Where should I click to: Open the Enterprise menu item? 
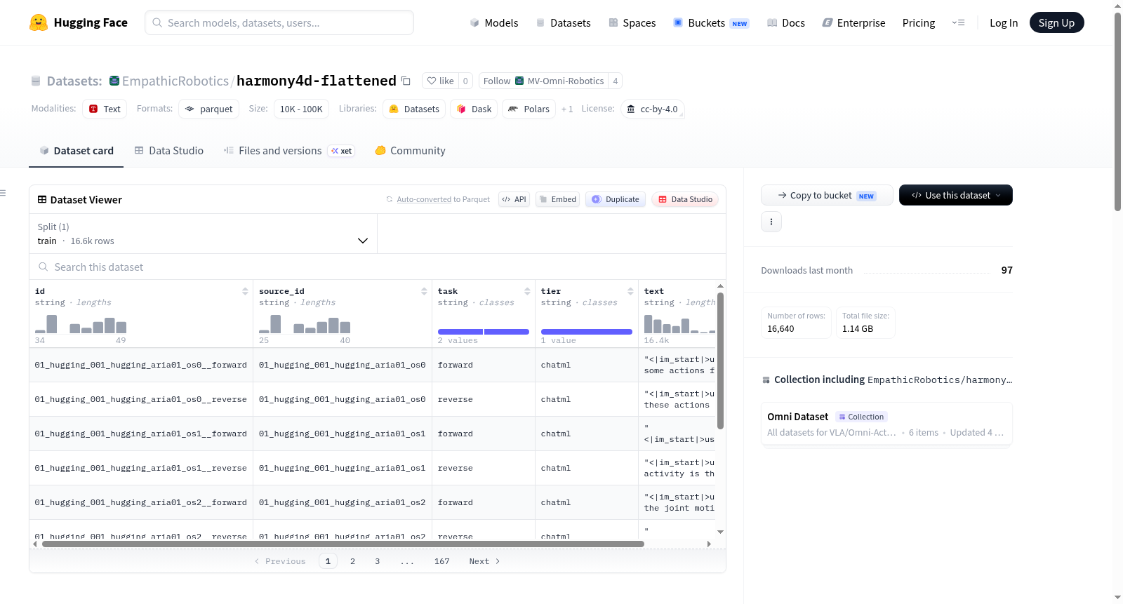tap(854, 22)
